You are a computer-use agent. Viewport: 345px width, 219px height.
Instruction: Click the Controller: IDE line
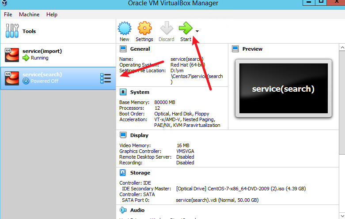135,183
